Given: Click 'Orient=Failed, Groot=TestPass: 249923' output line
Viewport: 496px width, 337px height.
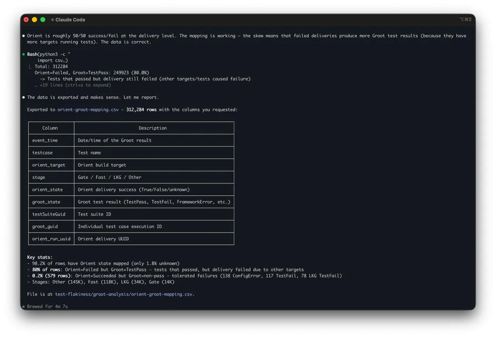Looking at the screenshot, I should click(92, 73).
